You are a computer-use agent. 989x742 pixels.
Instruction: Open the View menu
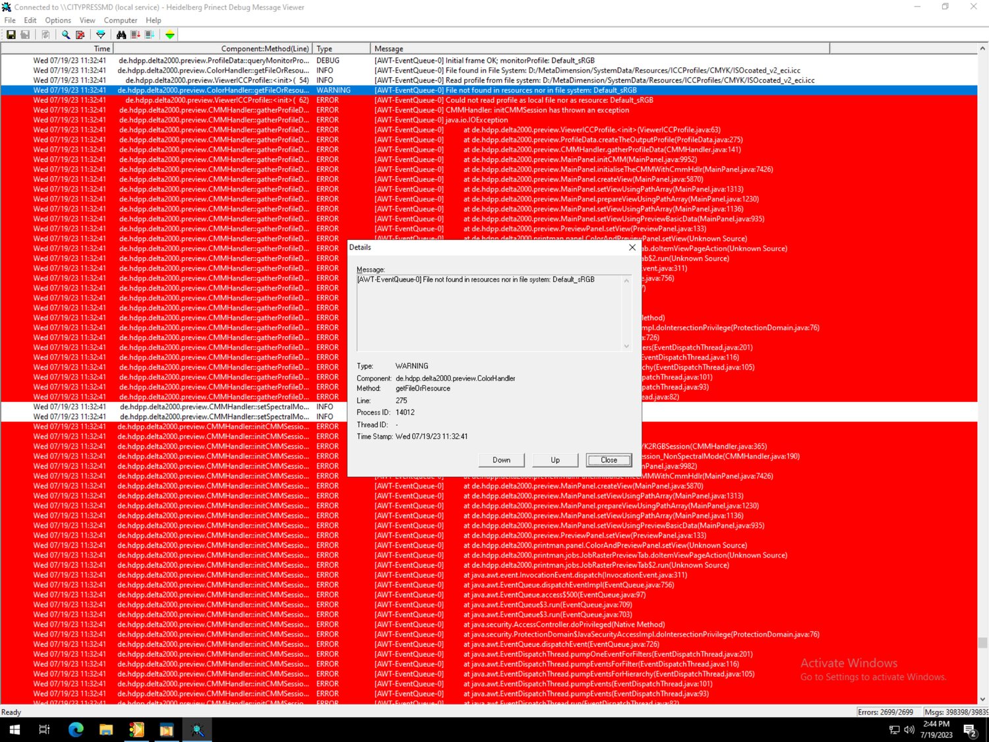(88, 20)
